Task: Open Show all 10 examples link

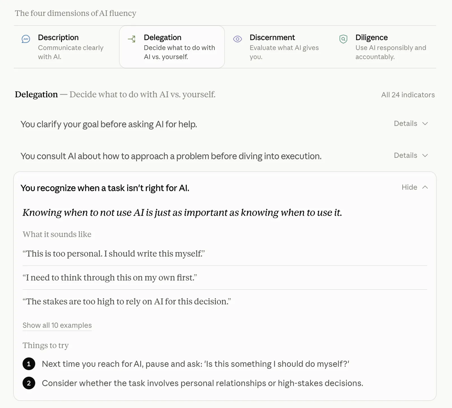Action: [x=57, y=325]
